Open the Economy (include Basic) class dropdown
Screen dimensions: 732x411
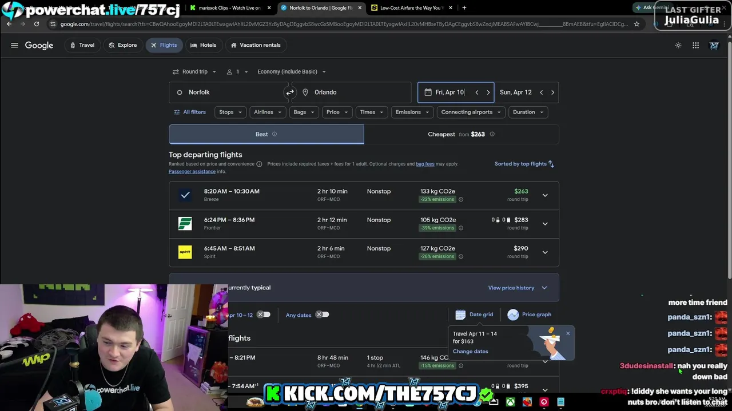pos(292,71)
